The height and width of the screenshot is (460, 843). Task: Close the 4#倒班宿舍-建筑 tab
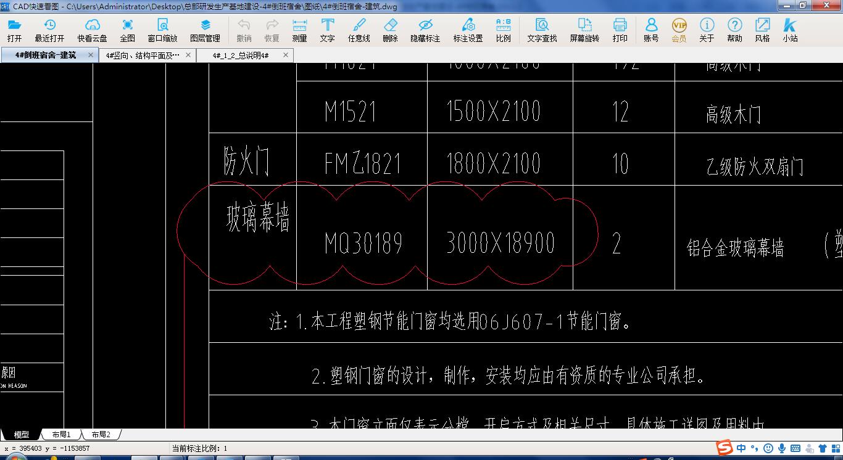coord(91,55)
